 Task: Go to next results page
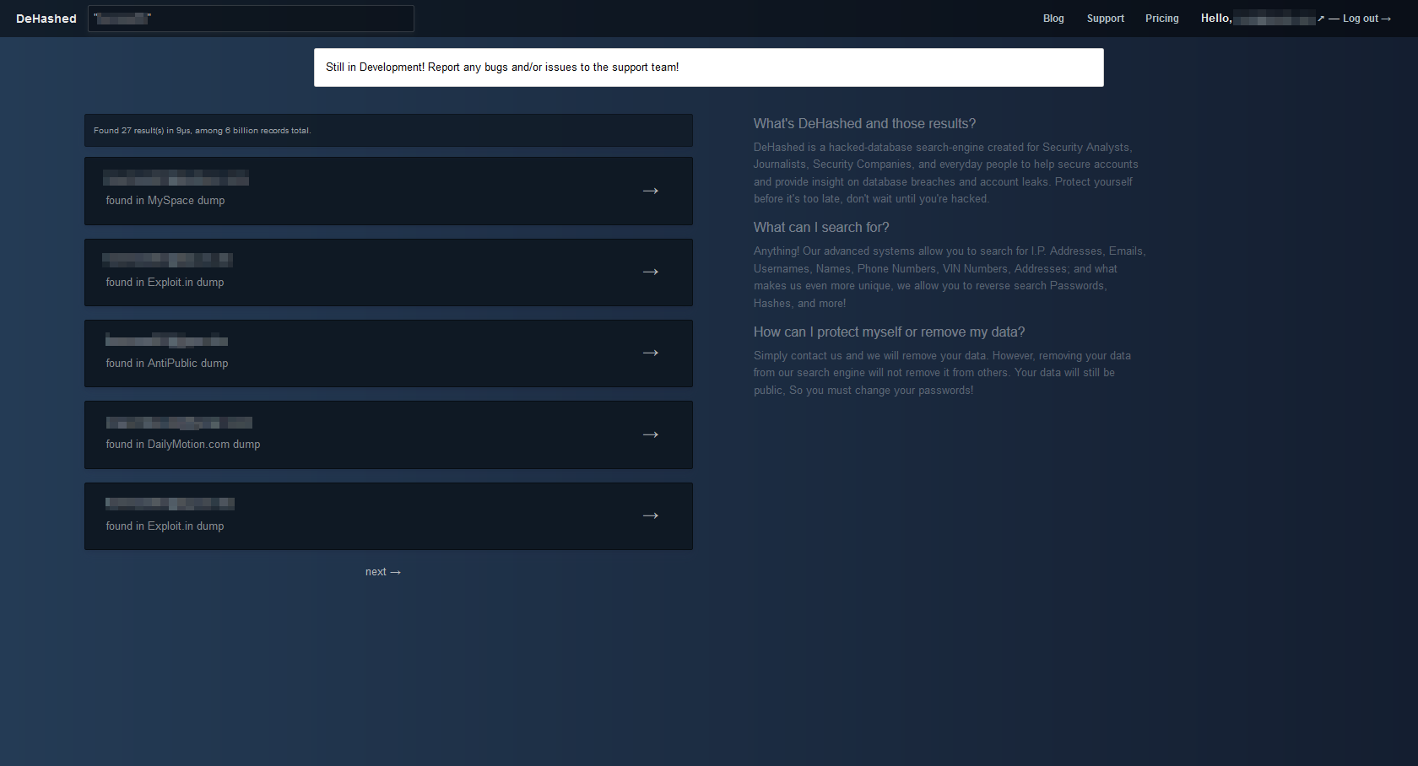click(382, 572)
